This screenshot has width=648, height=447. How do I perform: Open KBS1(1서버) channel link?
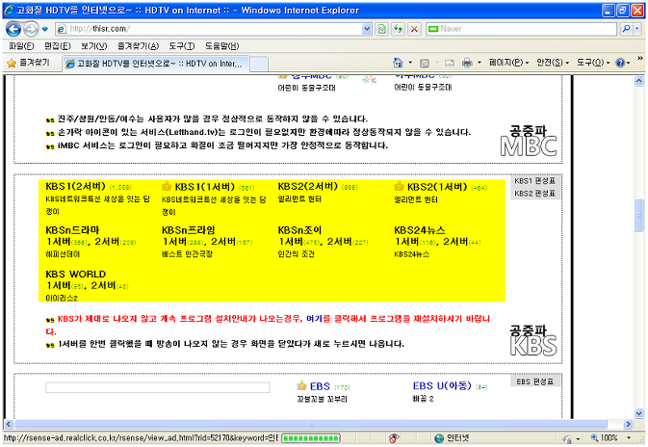click(204, 187)
